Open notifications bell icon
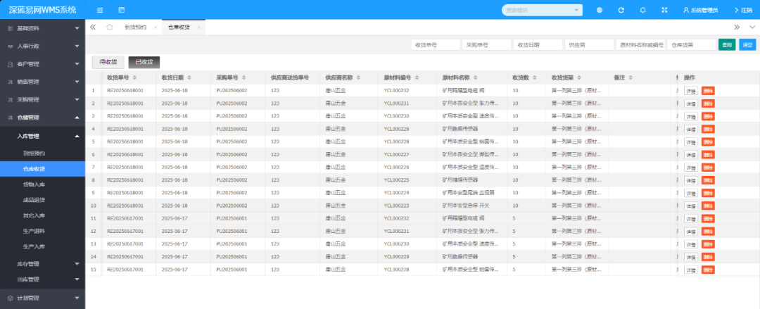This screenshot has height=309, width=760. tap(642, 10)
